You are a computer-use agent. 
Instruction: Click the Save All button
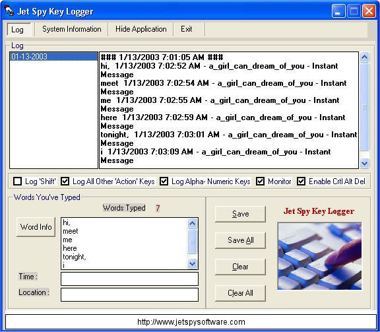tap(240, 240)
